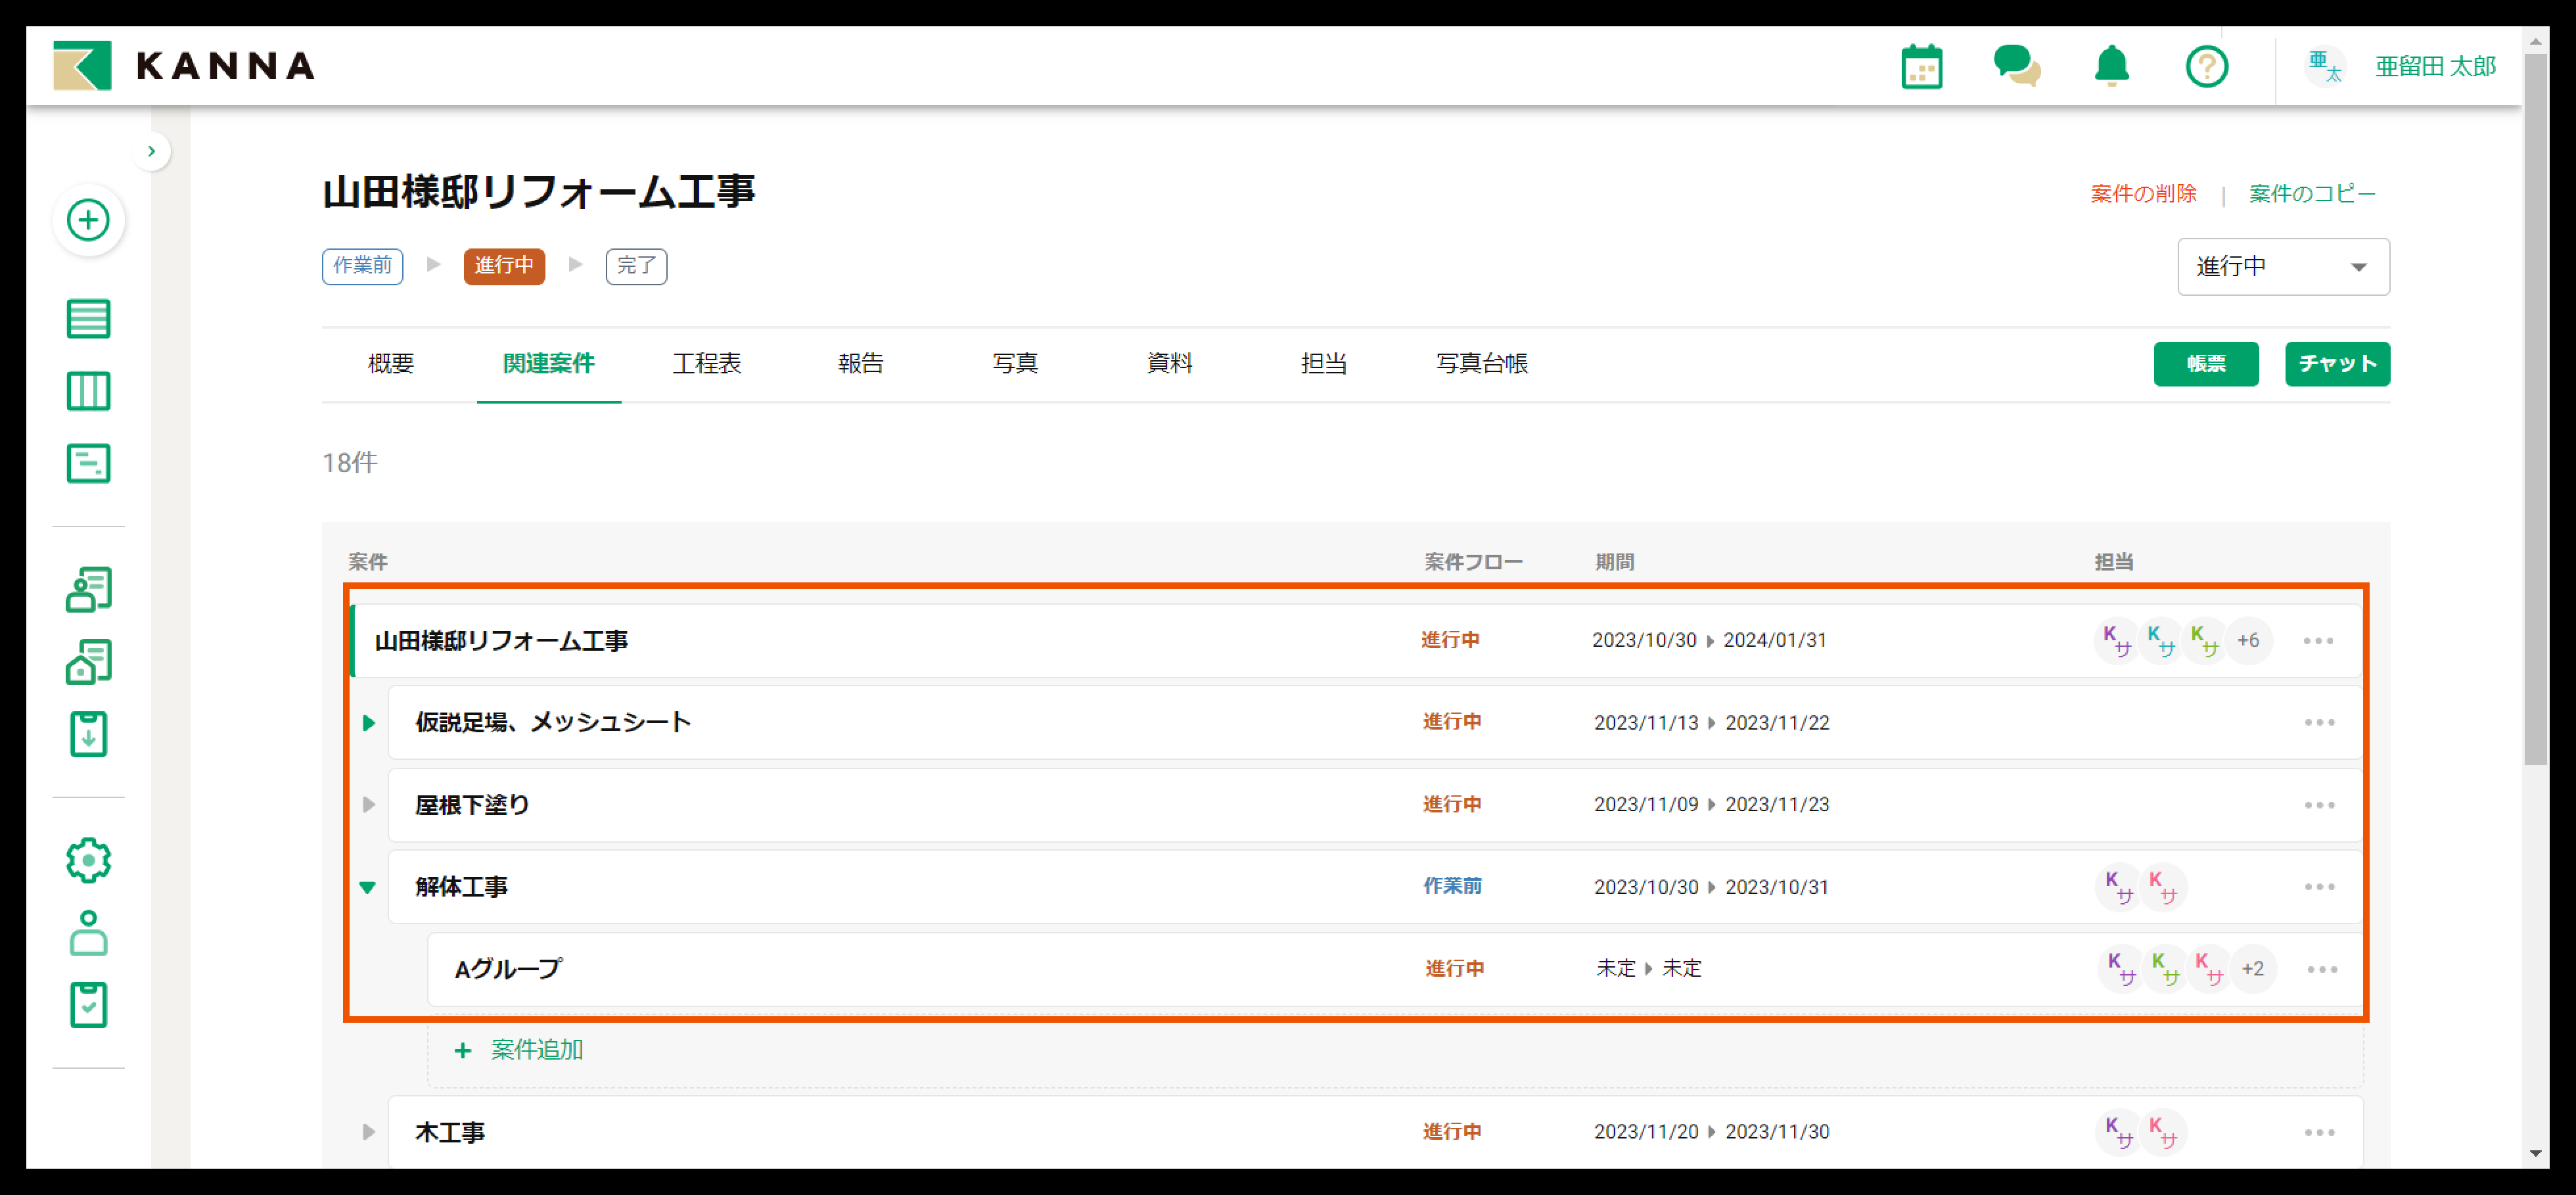The height and width of the screenshot is (1195, 2576).
Task: Click the green plus circle button in sidebar
Action: tap(88, 220)
